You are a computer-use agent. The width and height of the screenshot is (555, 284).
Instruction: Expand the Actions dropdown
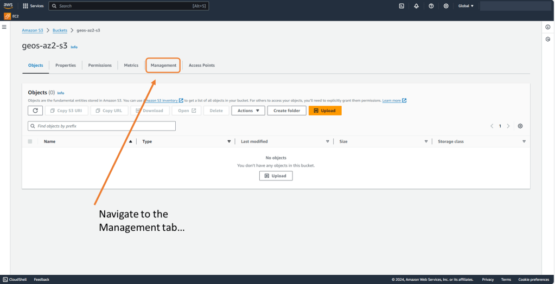(248, 111)
